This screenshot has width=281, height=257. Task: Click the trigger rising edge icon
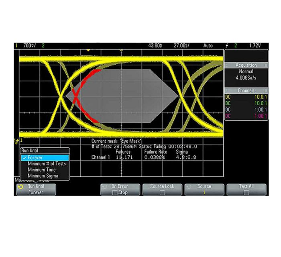227,46
